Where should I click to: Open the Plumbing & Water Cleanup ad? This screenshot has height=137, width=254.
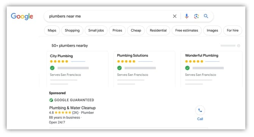(x=72, y=108)
